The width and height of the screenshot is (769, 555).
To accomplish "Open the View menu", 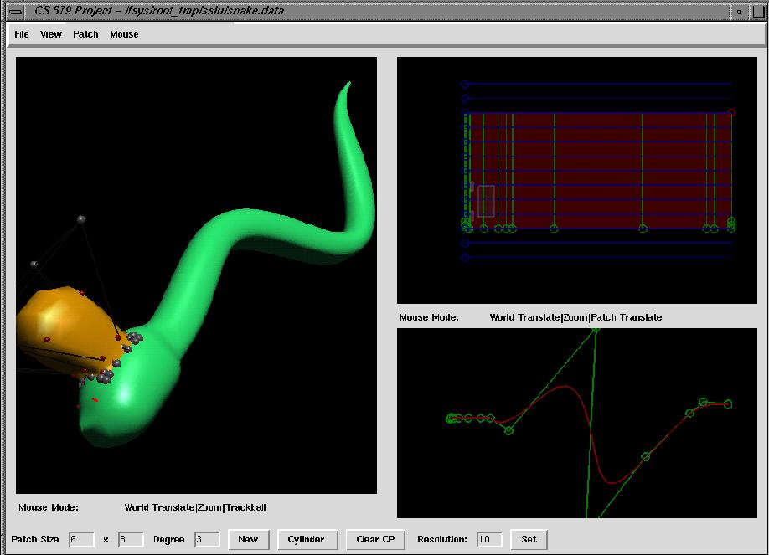I will (51, 34).
